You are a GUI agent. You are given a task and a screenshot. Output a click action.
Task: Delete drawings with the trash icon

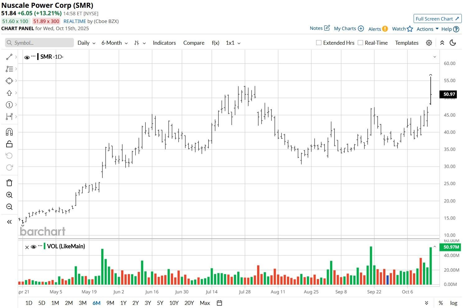click(9, 183)
